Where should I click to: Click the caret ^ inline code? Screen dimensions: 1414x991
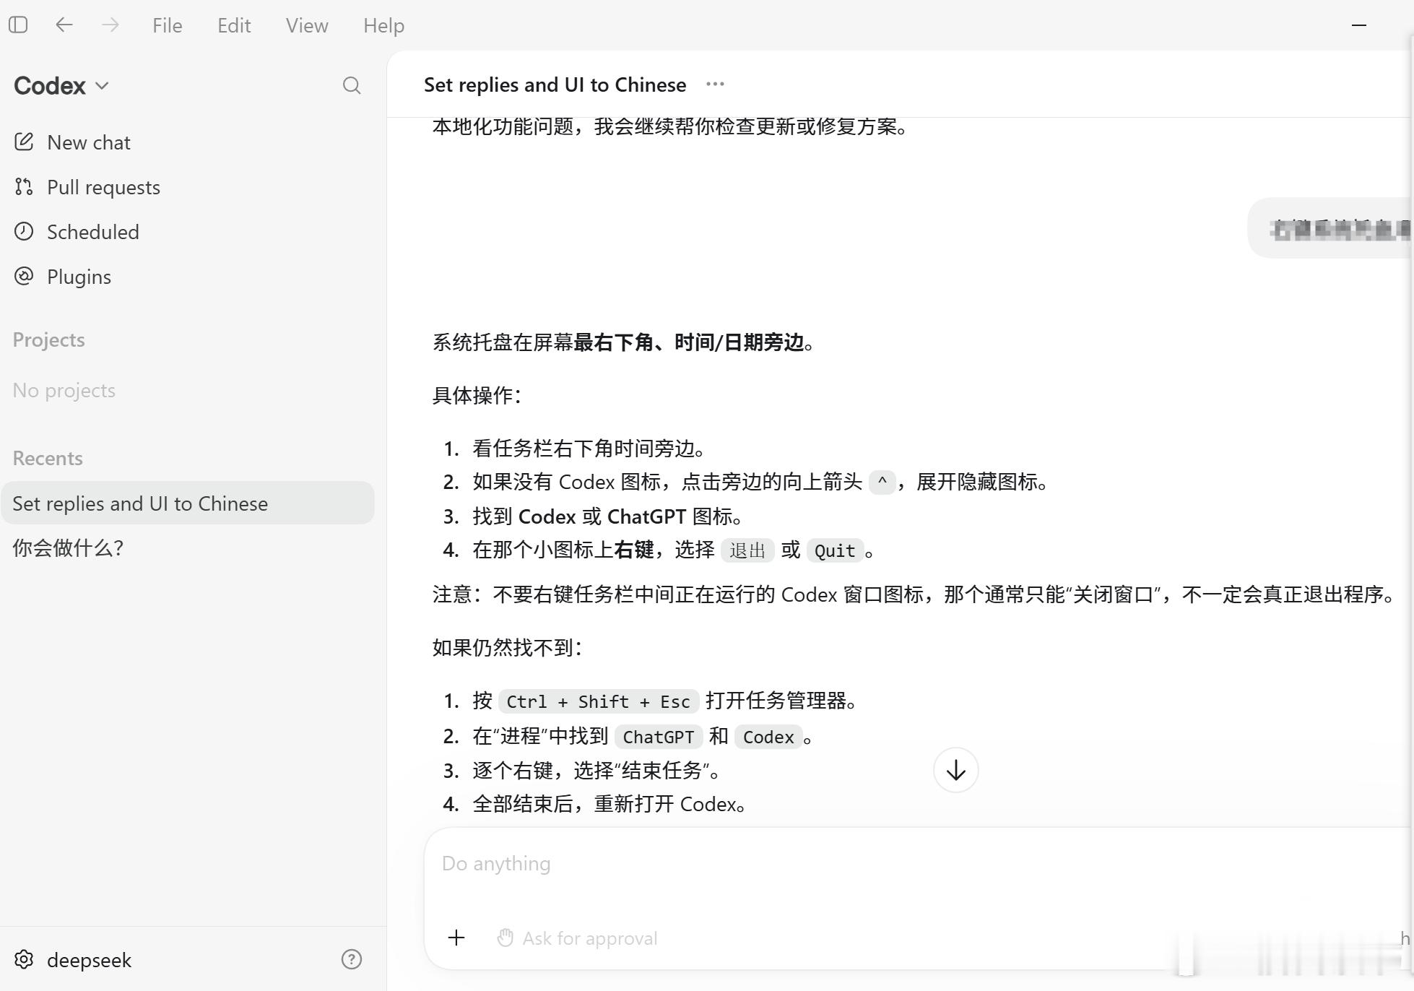(x=882, y=482)
